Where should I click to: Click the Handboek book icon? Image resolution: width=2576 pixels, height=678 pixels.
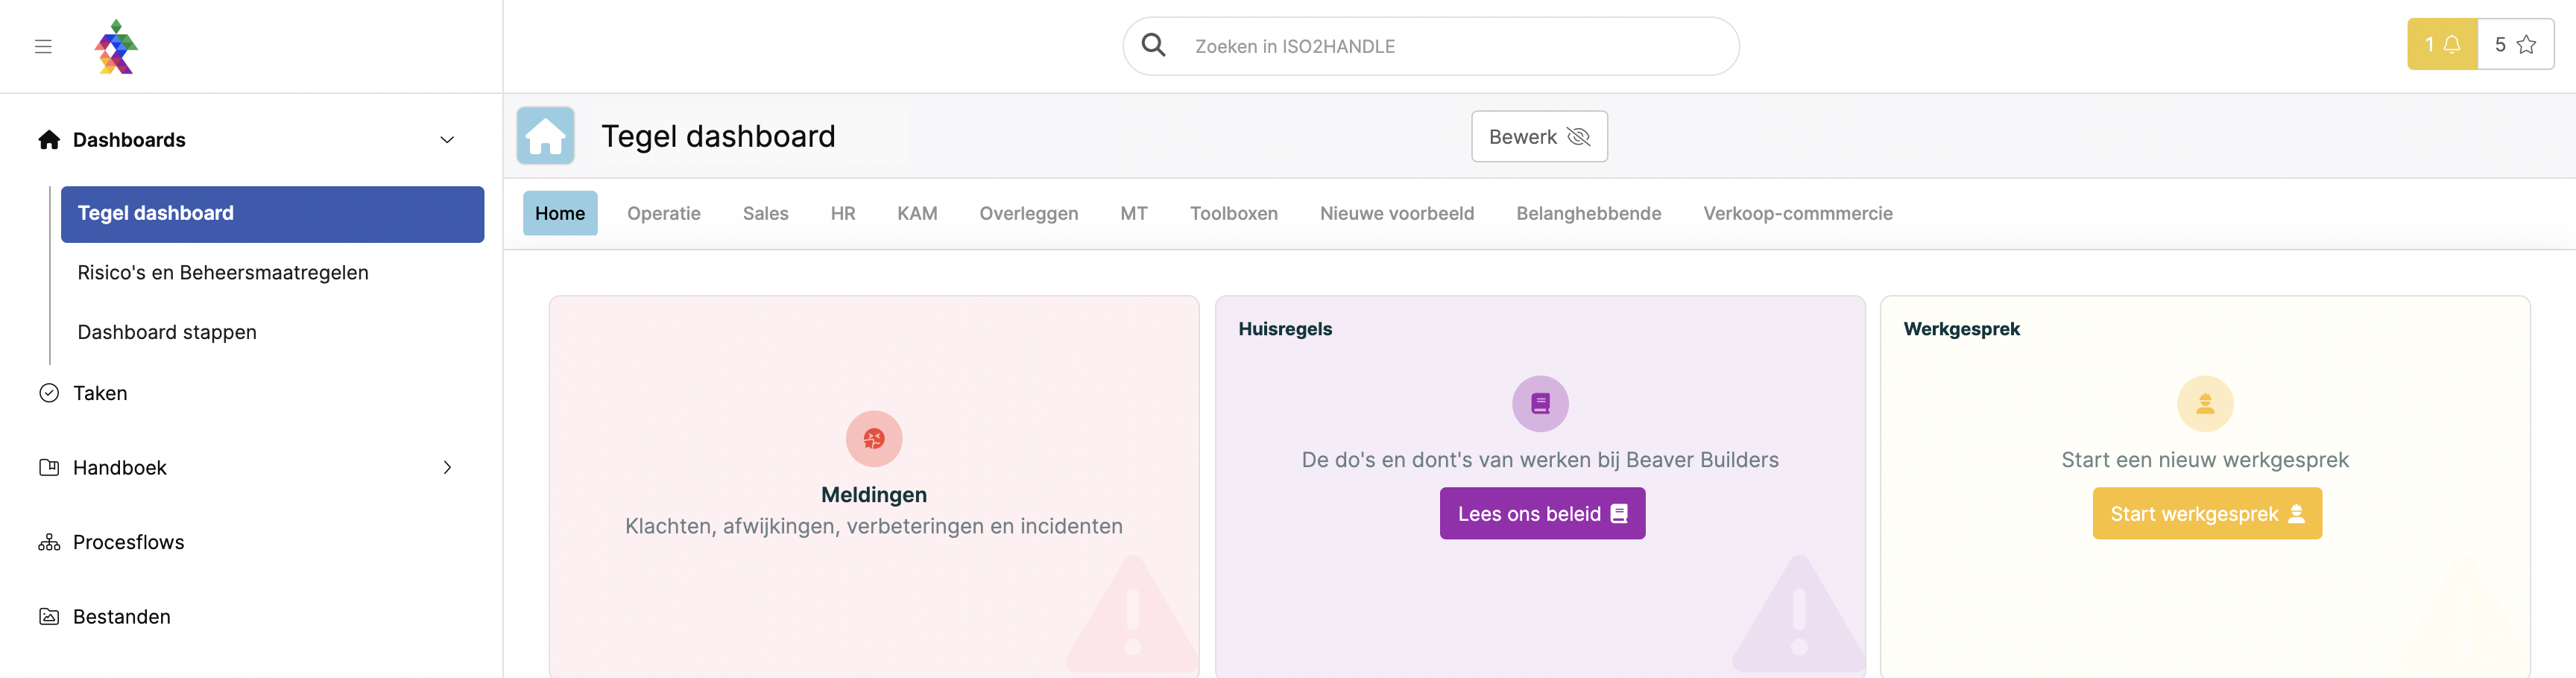pos(49,467)
